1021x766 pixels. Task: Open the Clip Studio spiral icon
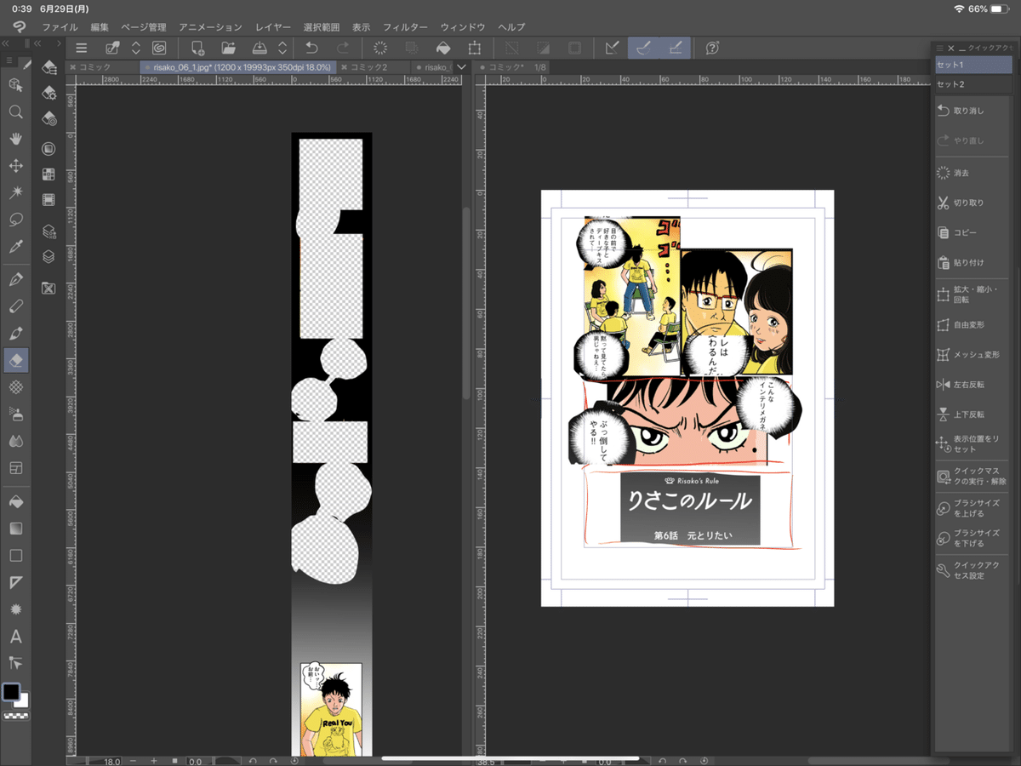159,49
